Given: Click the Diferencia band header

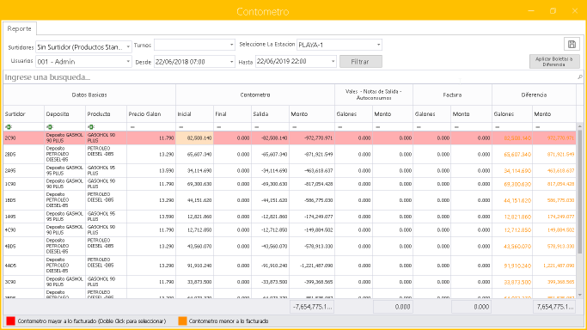Looking at the screenshot, I should click(534, 95).
